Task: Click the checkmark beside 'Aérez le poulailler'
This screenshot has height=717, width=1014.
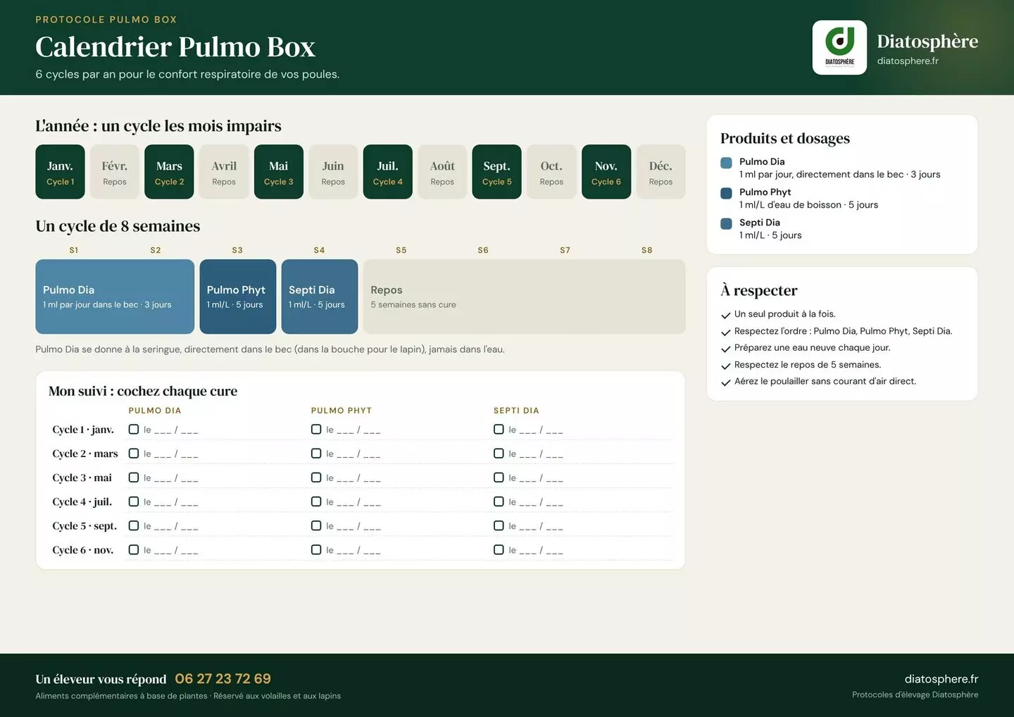Action: pyautogui.click(x=725, y=382)
